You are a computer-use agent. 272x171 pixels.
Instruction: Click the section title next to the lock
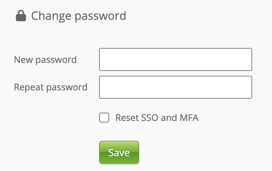79,16
